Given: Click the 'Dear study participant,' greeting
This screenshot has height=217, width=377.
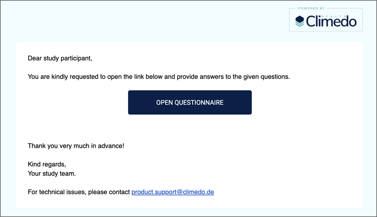Looking at the screenshot, I should [x=60, y=59].
